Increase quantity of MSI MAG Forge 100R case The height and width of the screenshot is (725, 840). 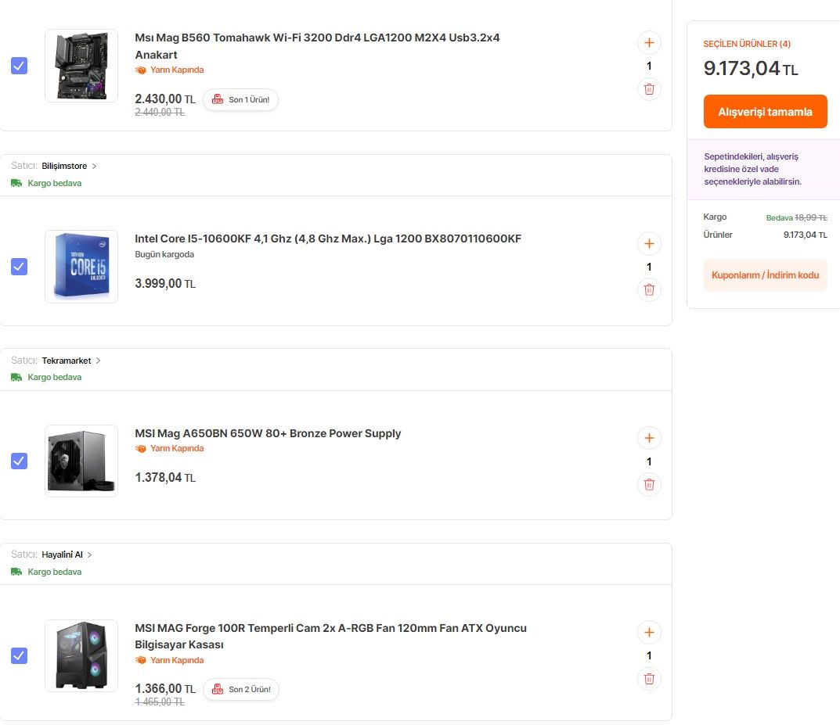(649, 633)
